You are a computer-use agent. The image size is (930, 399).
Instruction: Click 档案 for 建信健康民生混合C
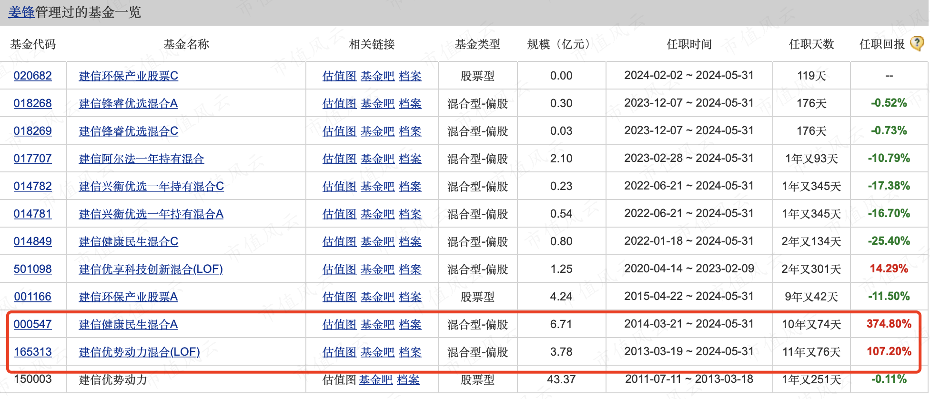410,241
